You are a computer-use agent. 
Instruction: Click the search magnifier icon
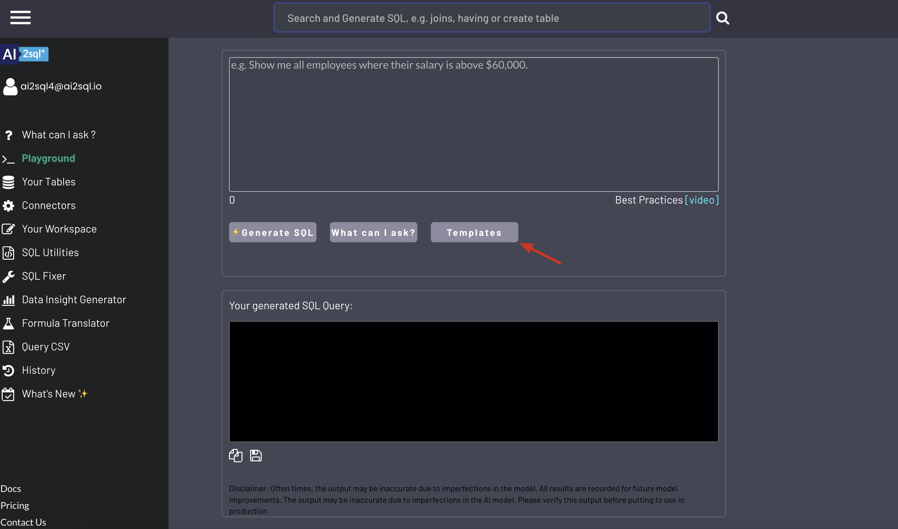(722, 18)
